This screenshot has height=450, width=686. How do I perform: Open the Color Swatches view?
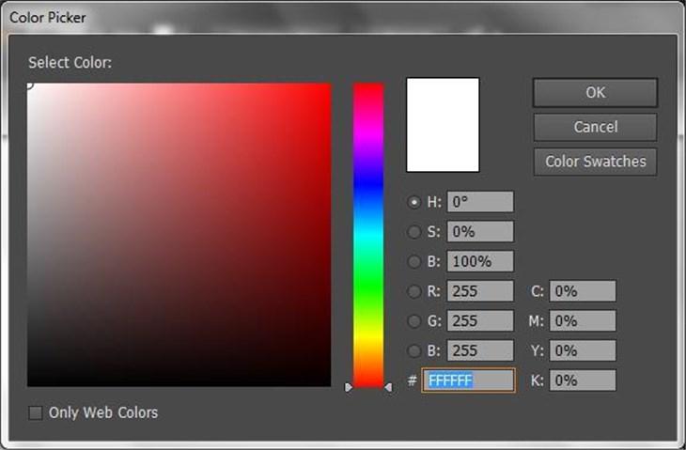[595, 162]
